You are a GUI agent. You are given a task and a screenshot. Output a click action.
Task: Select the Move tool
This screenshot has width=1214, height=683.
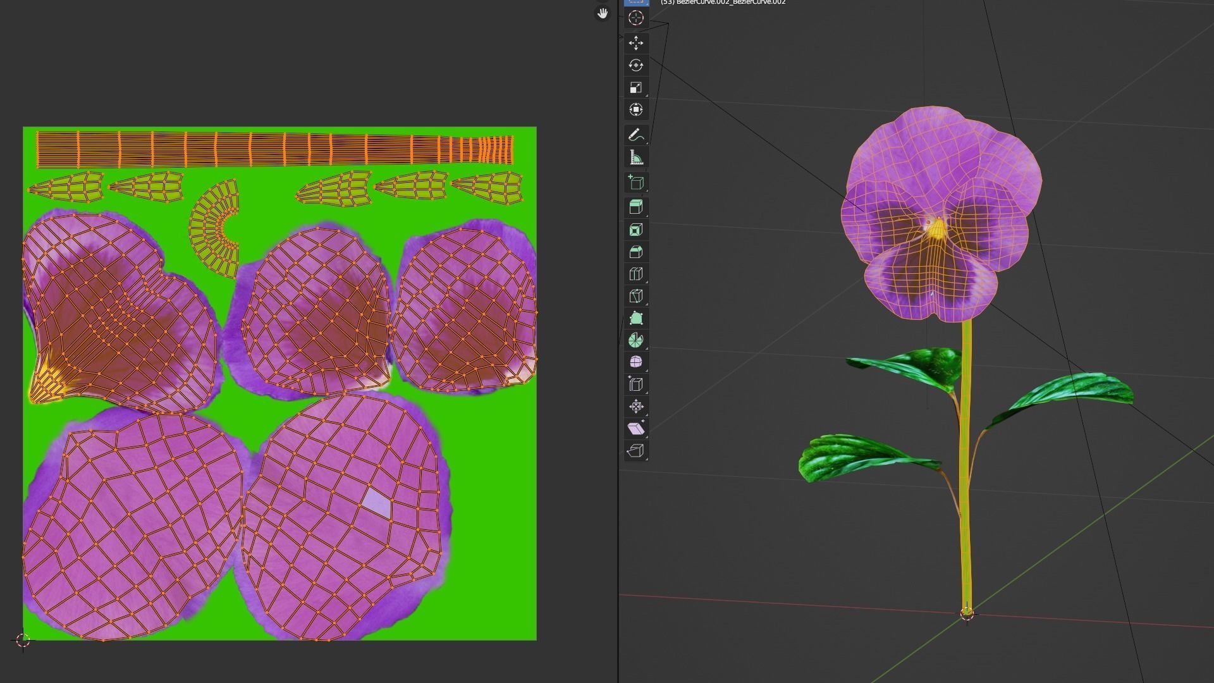tap(636, 43)
